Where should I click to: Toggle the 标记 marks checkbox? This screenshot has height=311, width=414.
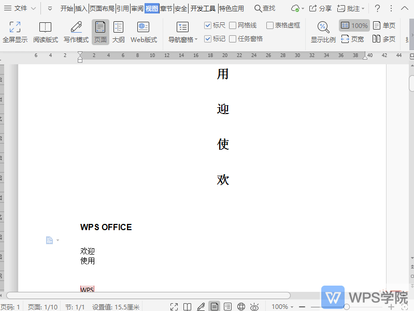[208, 39]
